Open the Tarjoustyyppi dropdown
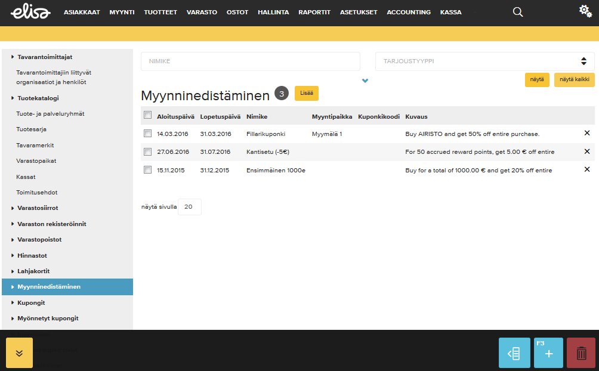 [485, 61]
